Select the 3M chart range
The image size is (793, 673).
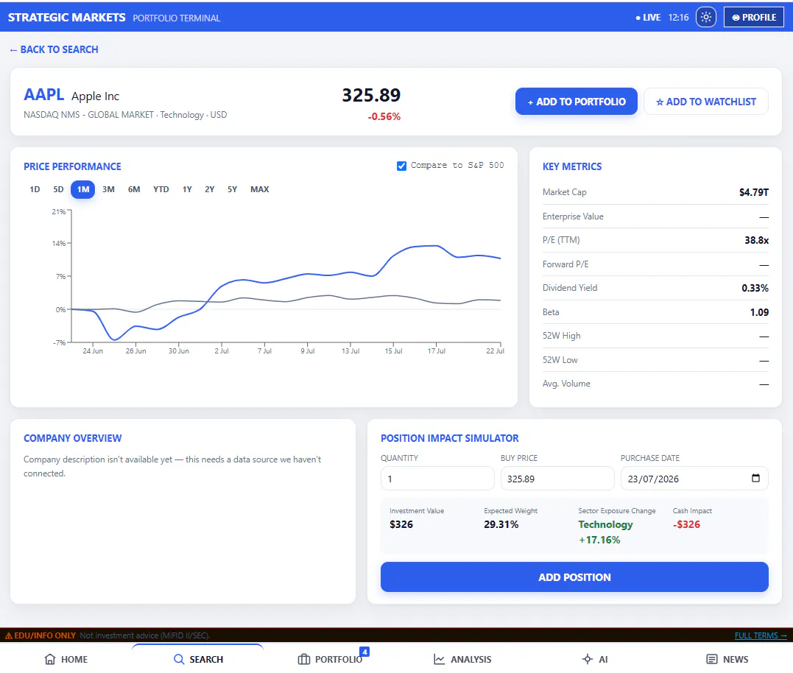[x=108, y=189]
